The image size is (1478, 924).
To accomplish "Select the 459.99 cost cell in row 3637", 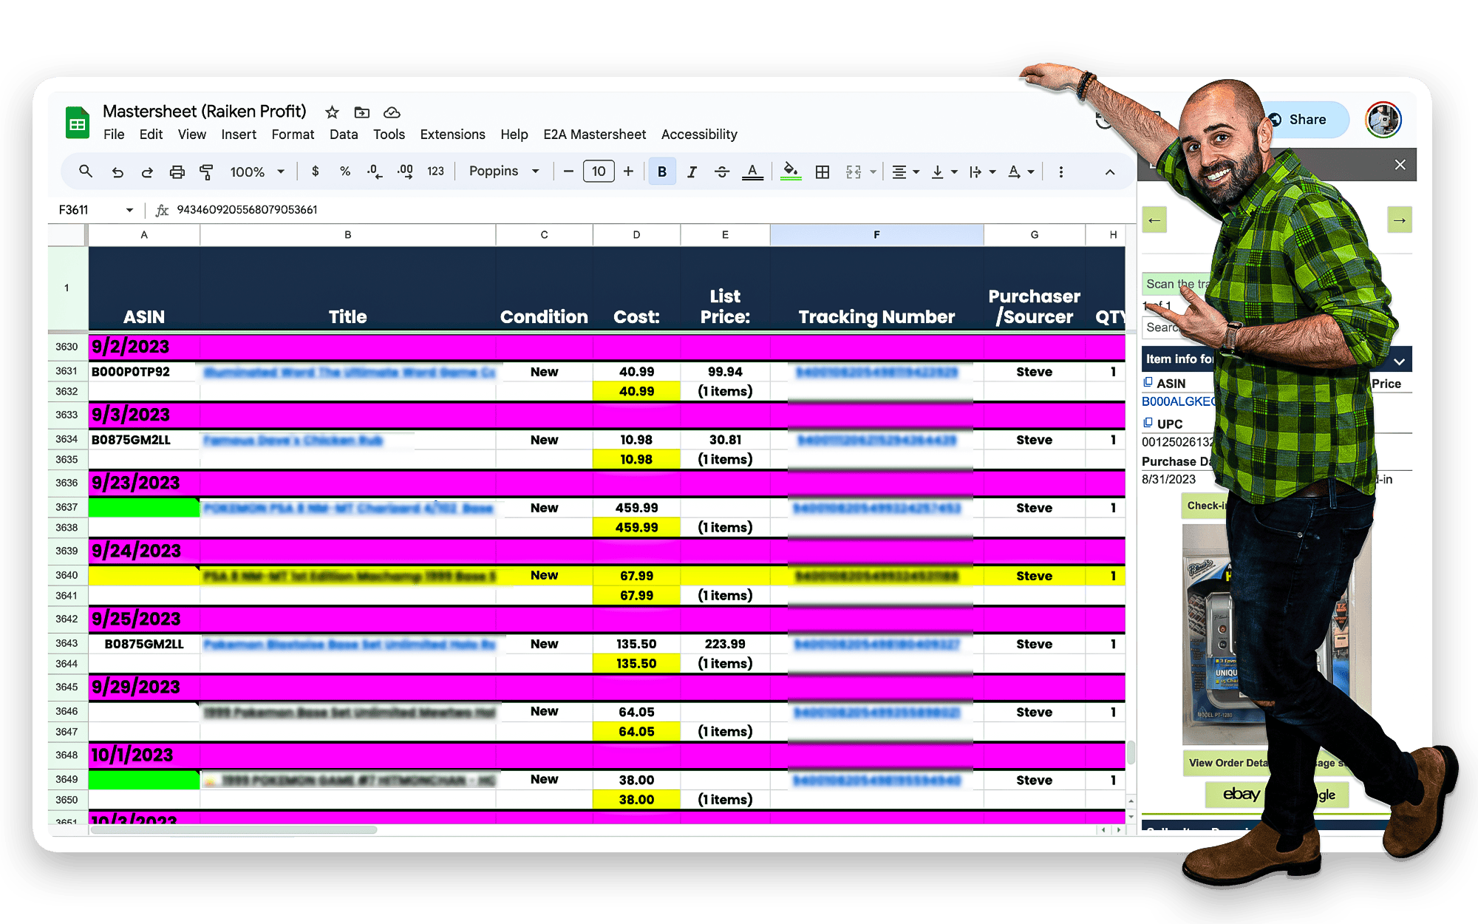I will click(636, 508).
